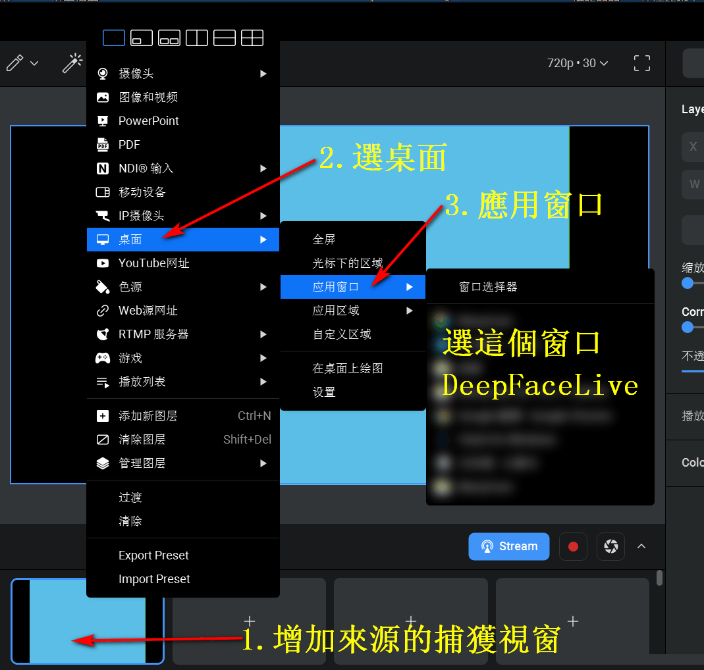Click the shots panel vertical scrollbar
The width and height of the screenshot is (704, 670).
pyautogui.click(x=659, y=578)
